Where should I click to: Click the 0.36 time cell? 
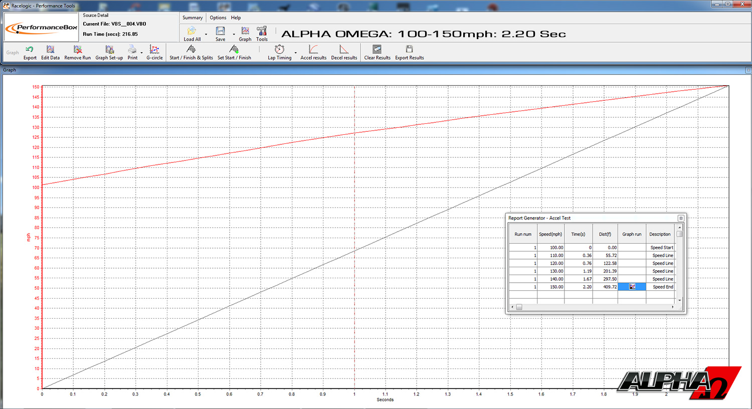click(x=578, y=255)
